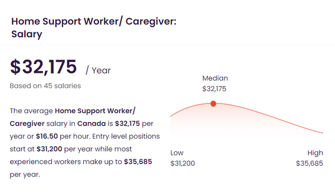The height and width of the screenshot is (195, 335).
Task: Click the Home Support Worker/ Caregiver: Salary heading
Action: tap(94, 28)
